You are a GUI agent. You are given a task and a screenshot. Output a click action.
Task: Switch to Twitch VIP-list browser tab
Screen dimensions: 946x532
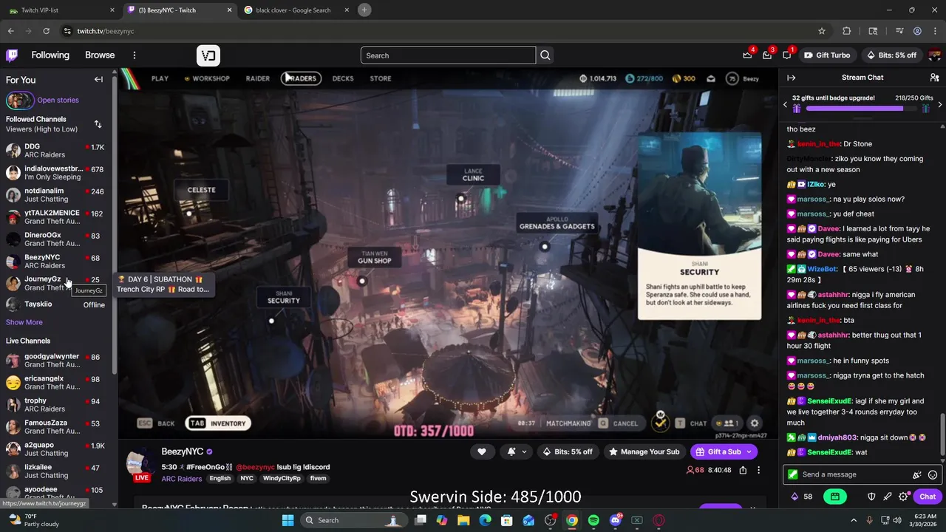pos(62,10)
